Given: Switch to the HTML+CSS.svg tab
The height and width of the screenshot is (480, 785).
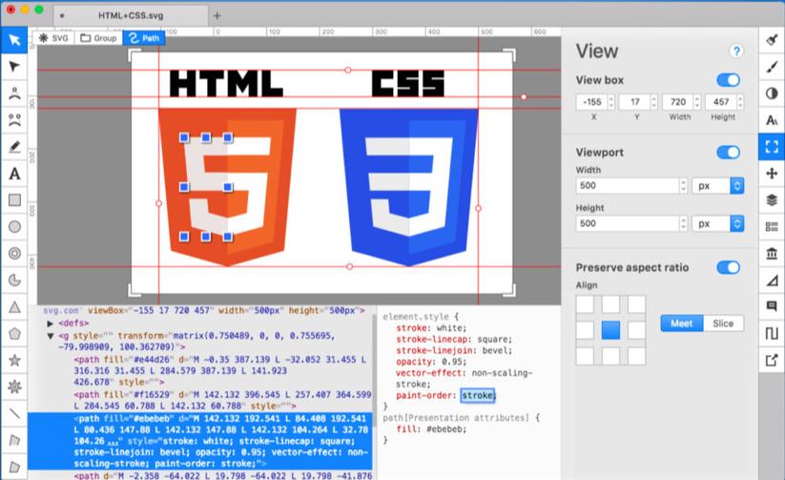Looking at the screenshot, I should click(131, 16).
